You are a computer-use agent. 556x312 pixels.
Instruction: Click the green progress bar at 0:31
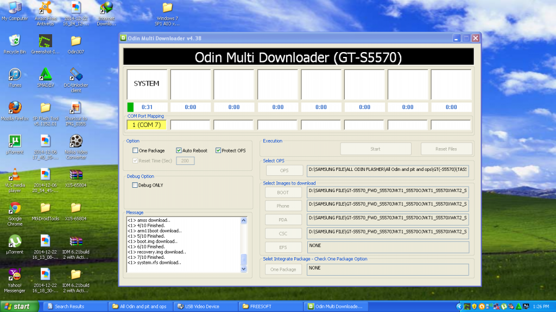[x=130, y=107]
